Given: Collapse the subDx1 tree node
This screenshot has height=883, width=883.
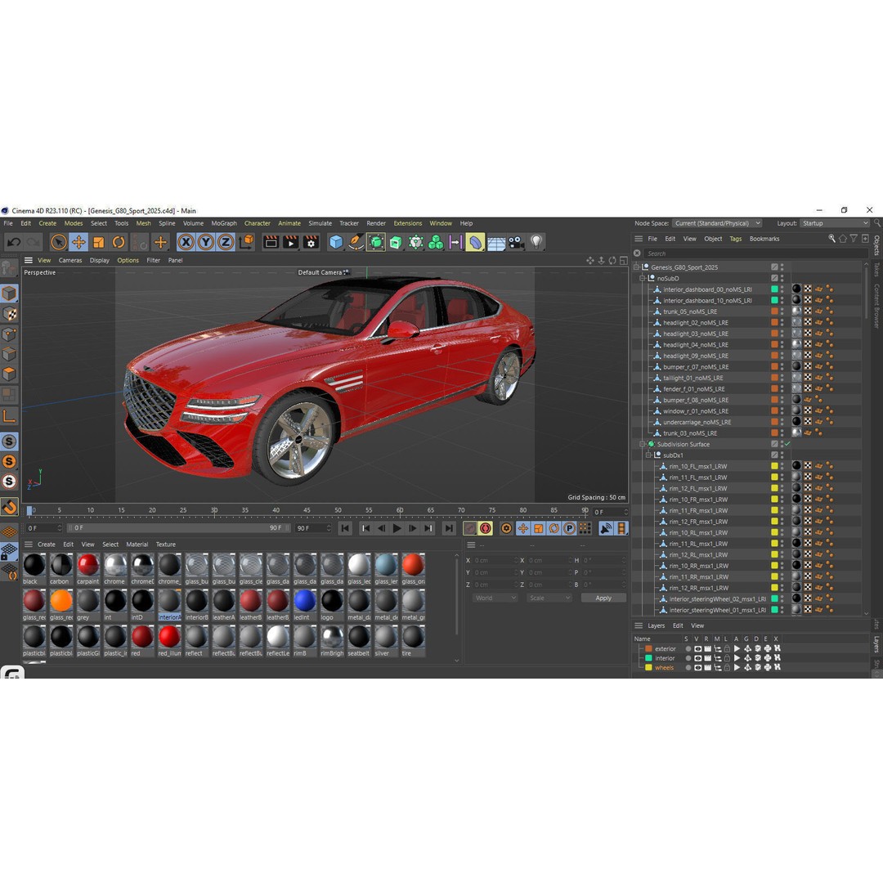Looking at the screenshot, I should 648,455.
